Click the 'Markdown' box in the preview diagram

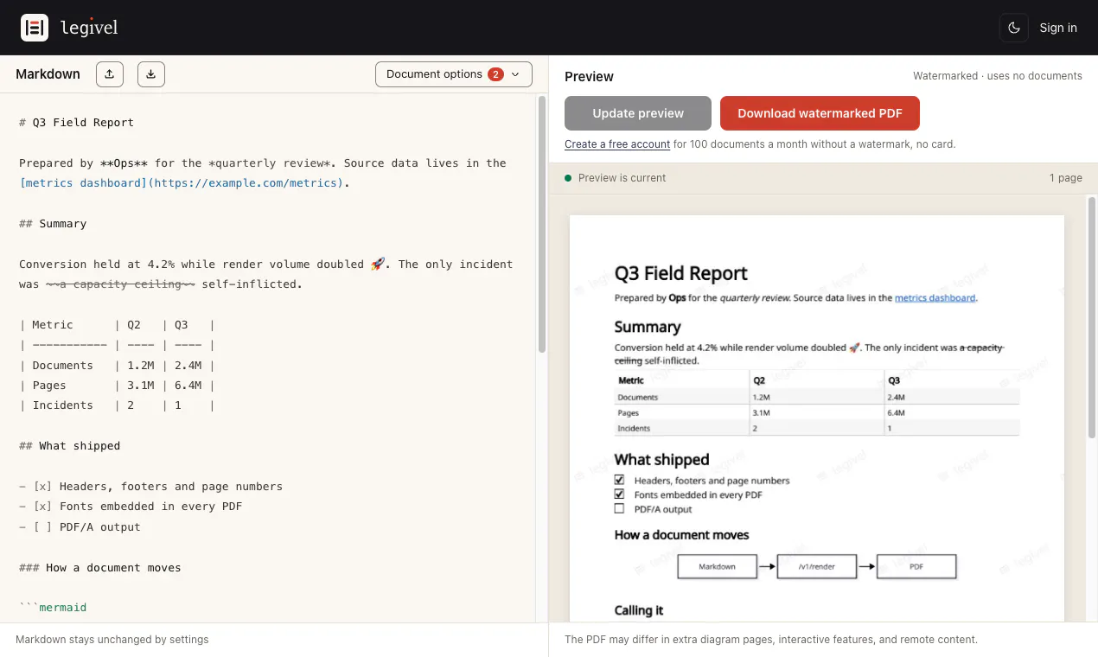[717, 566]
